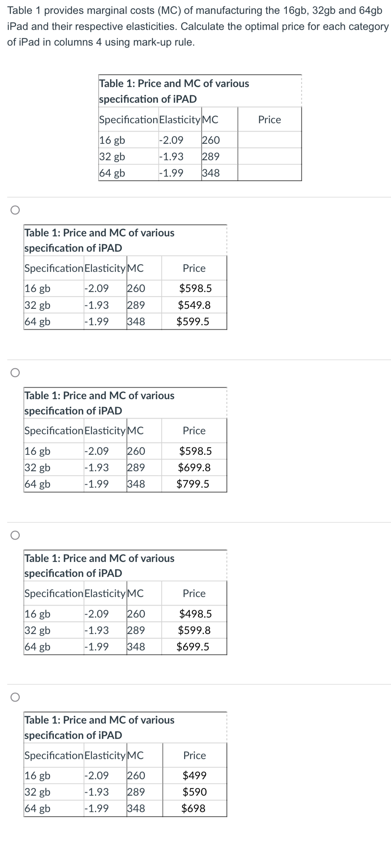The width and height of the screenshot is (391, 846).
Task: Click the 32 gb row in the question table
Action: pos(111,157)
